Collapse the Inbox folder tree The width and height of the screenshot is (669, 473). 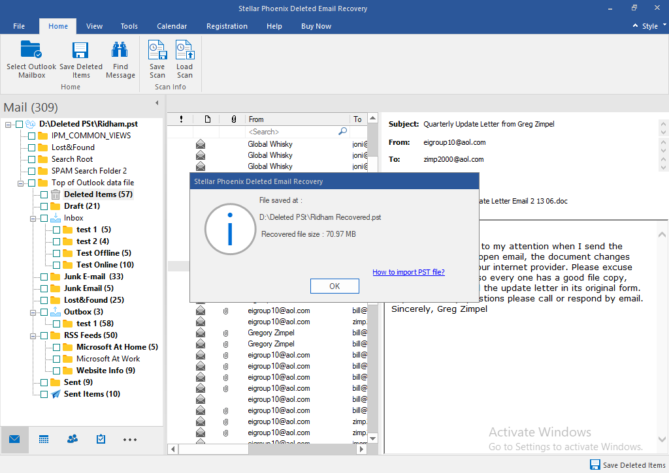33,219
